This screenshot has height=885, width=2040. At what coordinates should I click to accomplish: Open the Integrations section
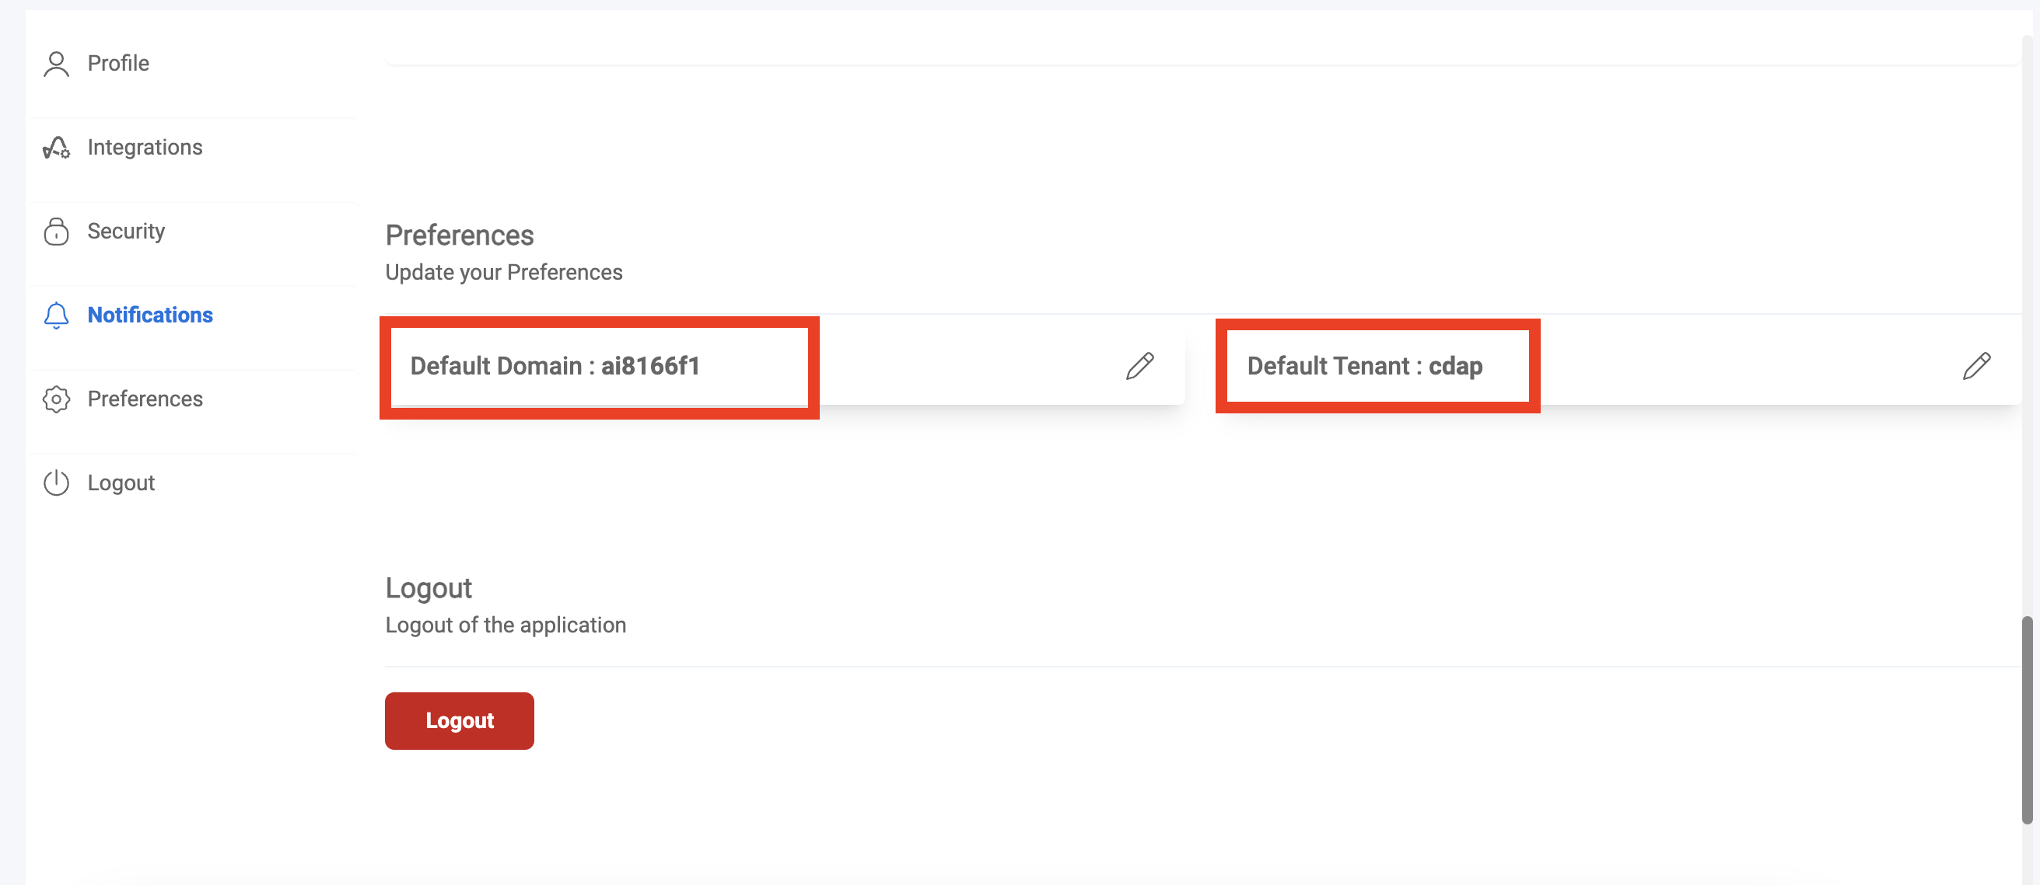point(145,147)
